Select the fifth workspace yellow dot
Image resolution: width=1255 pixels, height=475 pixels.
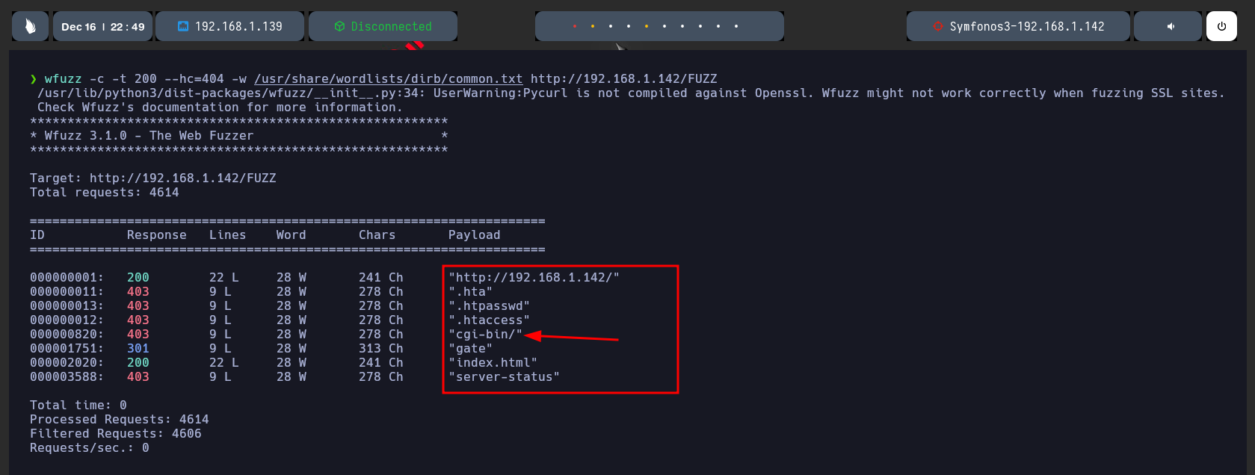(647, 26)
